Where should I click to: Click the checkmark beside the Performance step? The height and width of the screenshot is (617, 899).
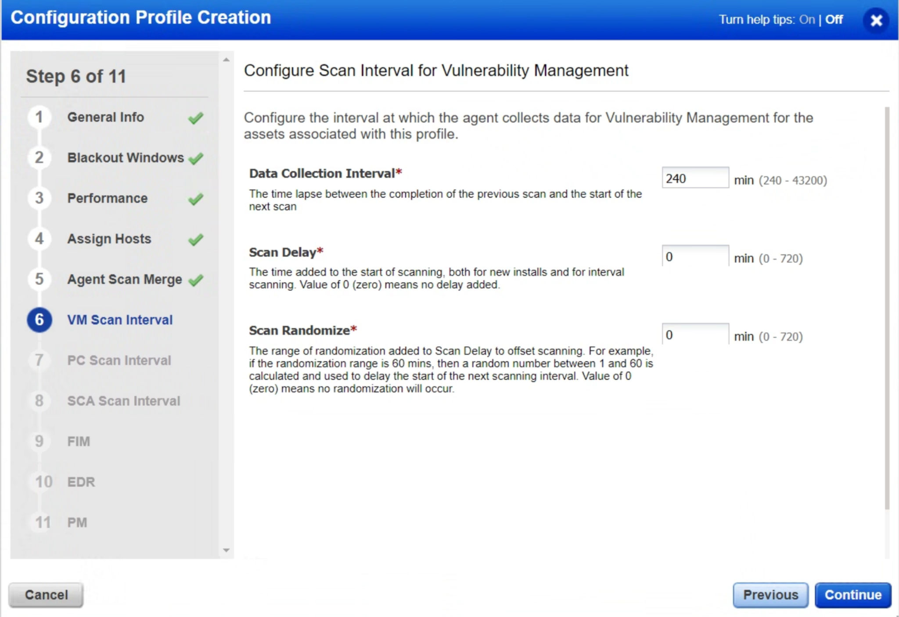click(197, 199)
